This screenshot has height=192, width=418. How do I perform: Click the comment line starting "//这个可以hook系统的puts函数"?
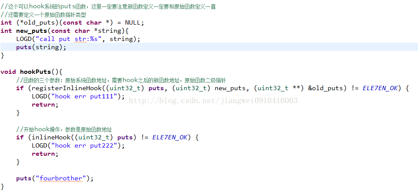pos(108,6)
